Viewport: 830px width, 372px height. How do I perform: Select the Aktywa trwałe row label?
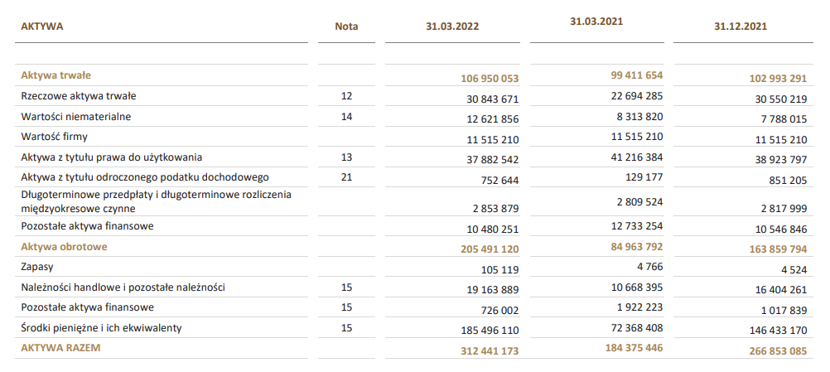[x=55, y=75]
